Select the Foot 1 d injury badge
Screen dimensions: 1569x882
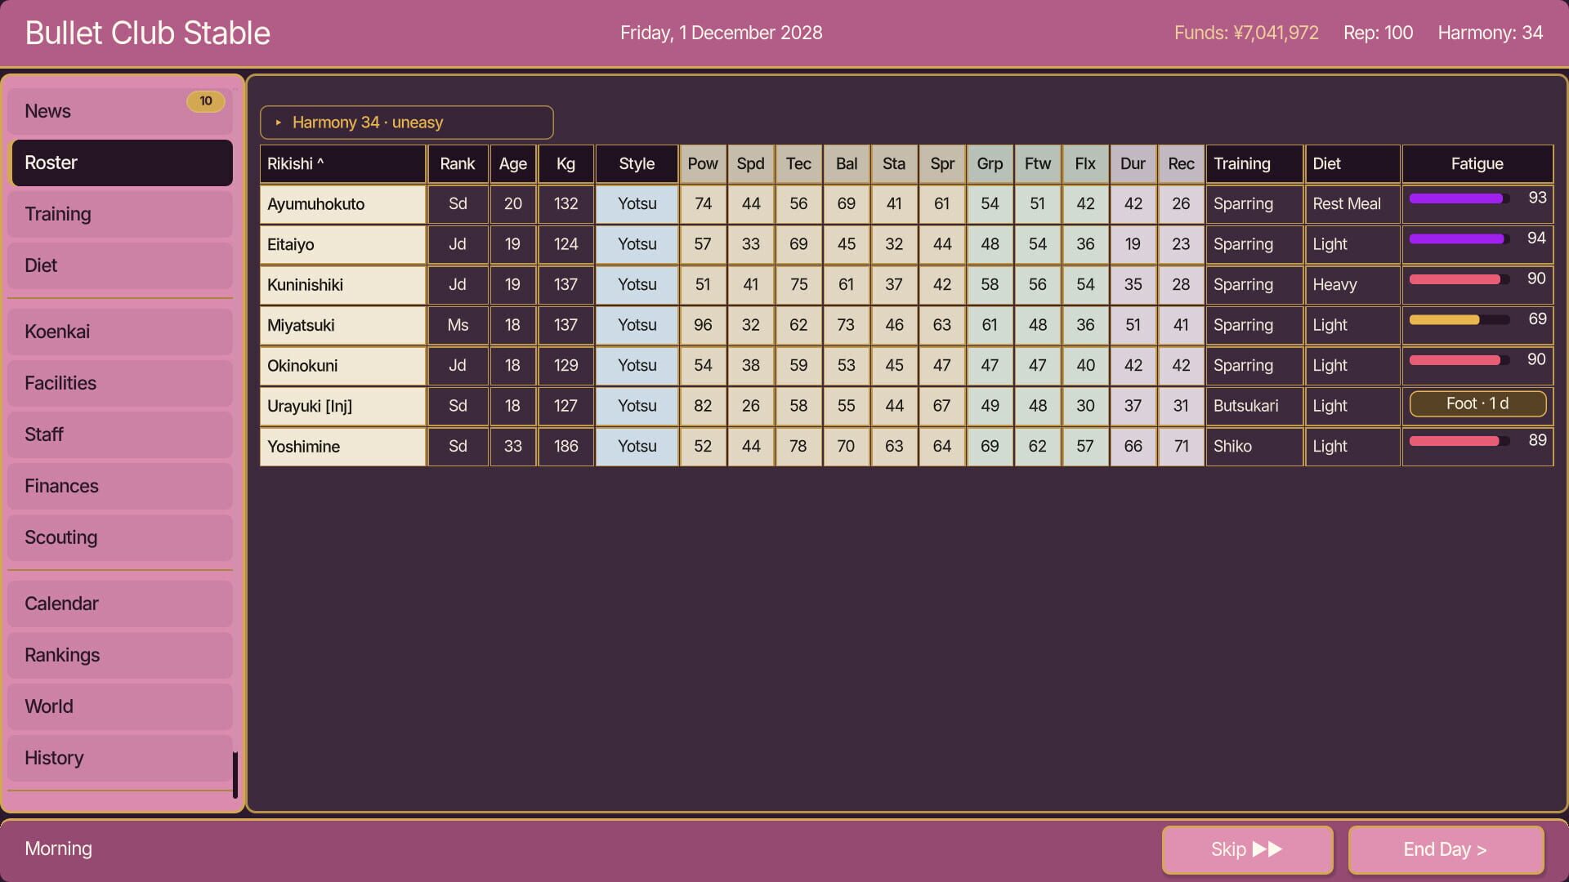(x=1477, y=403)
